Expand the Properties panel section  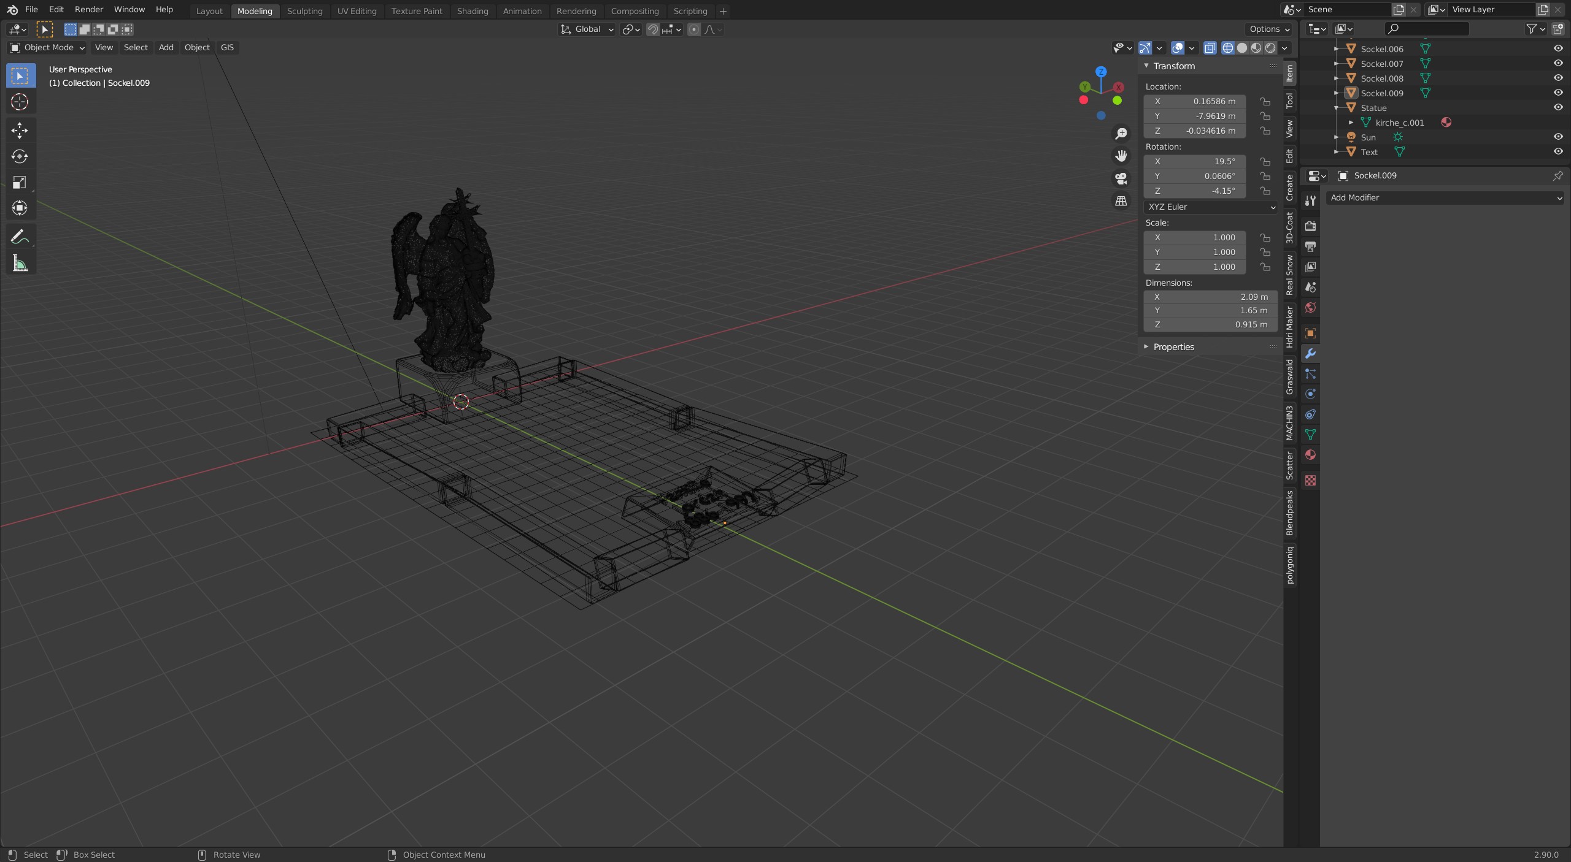(1173, 347)
